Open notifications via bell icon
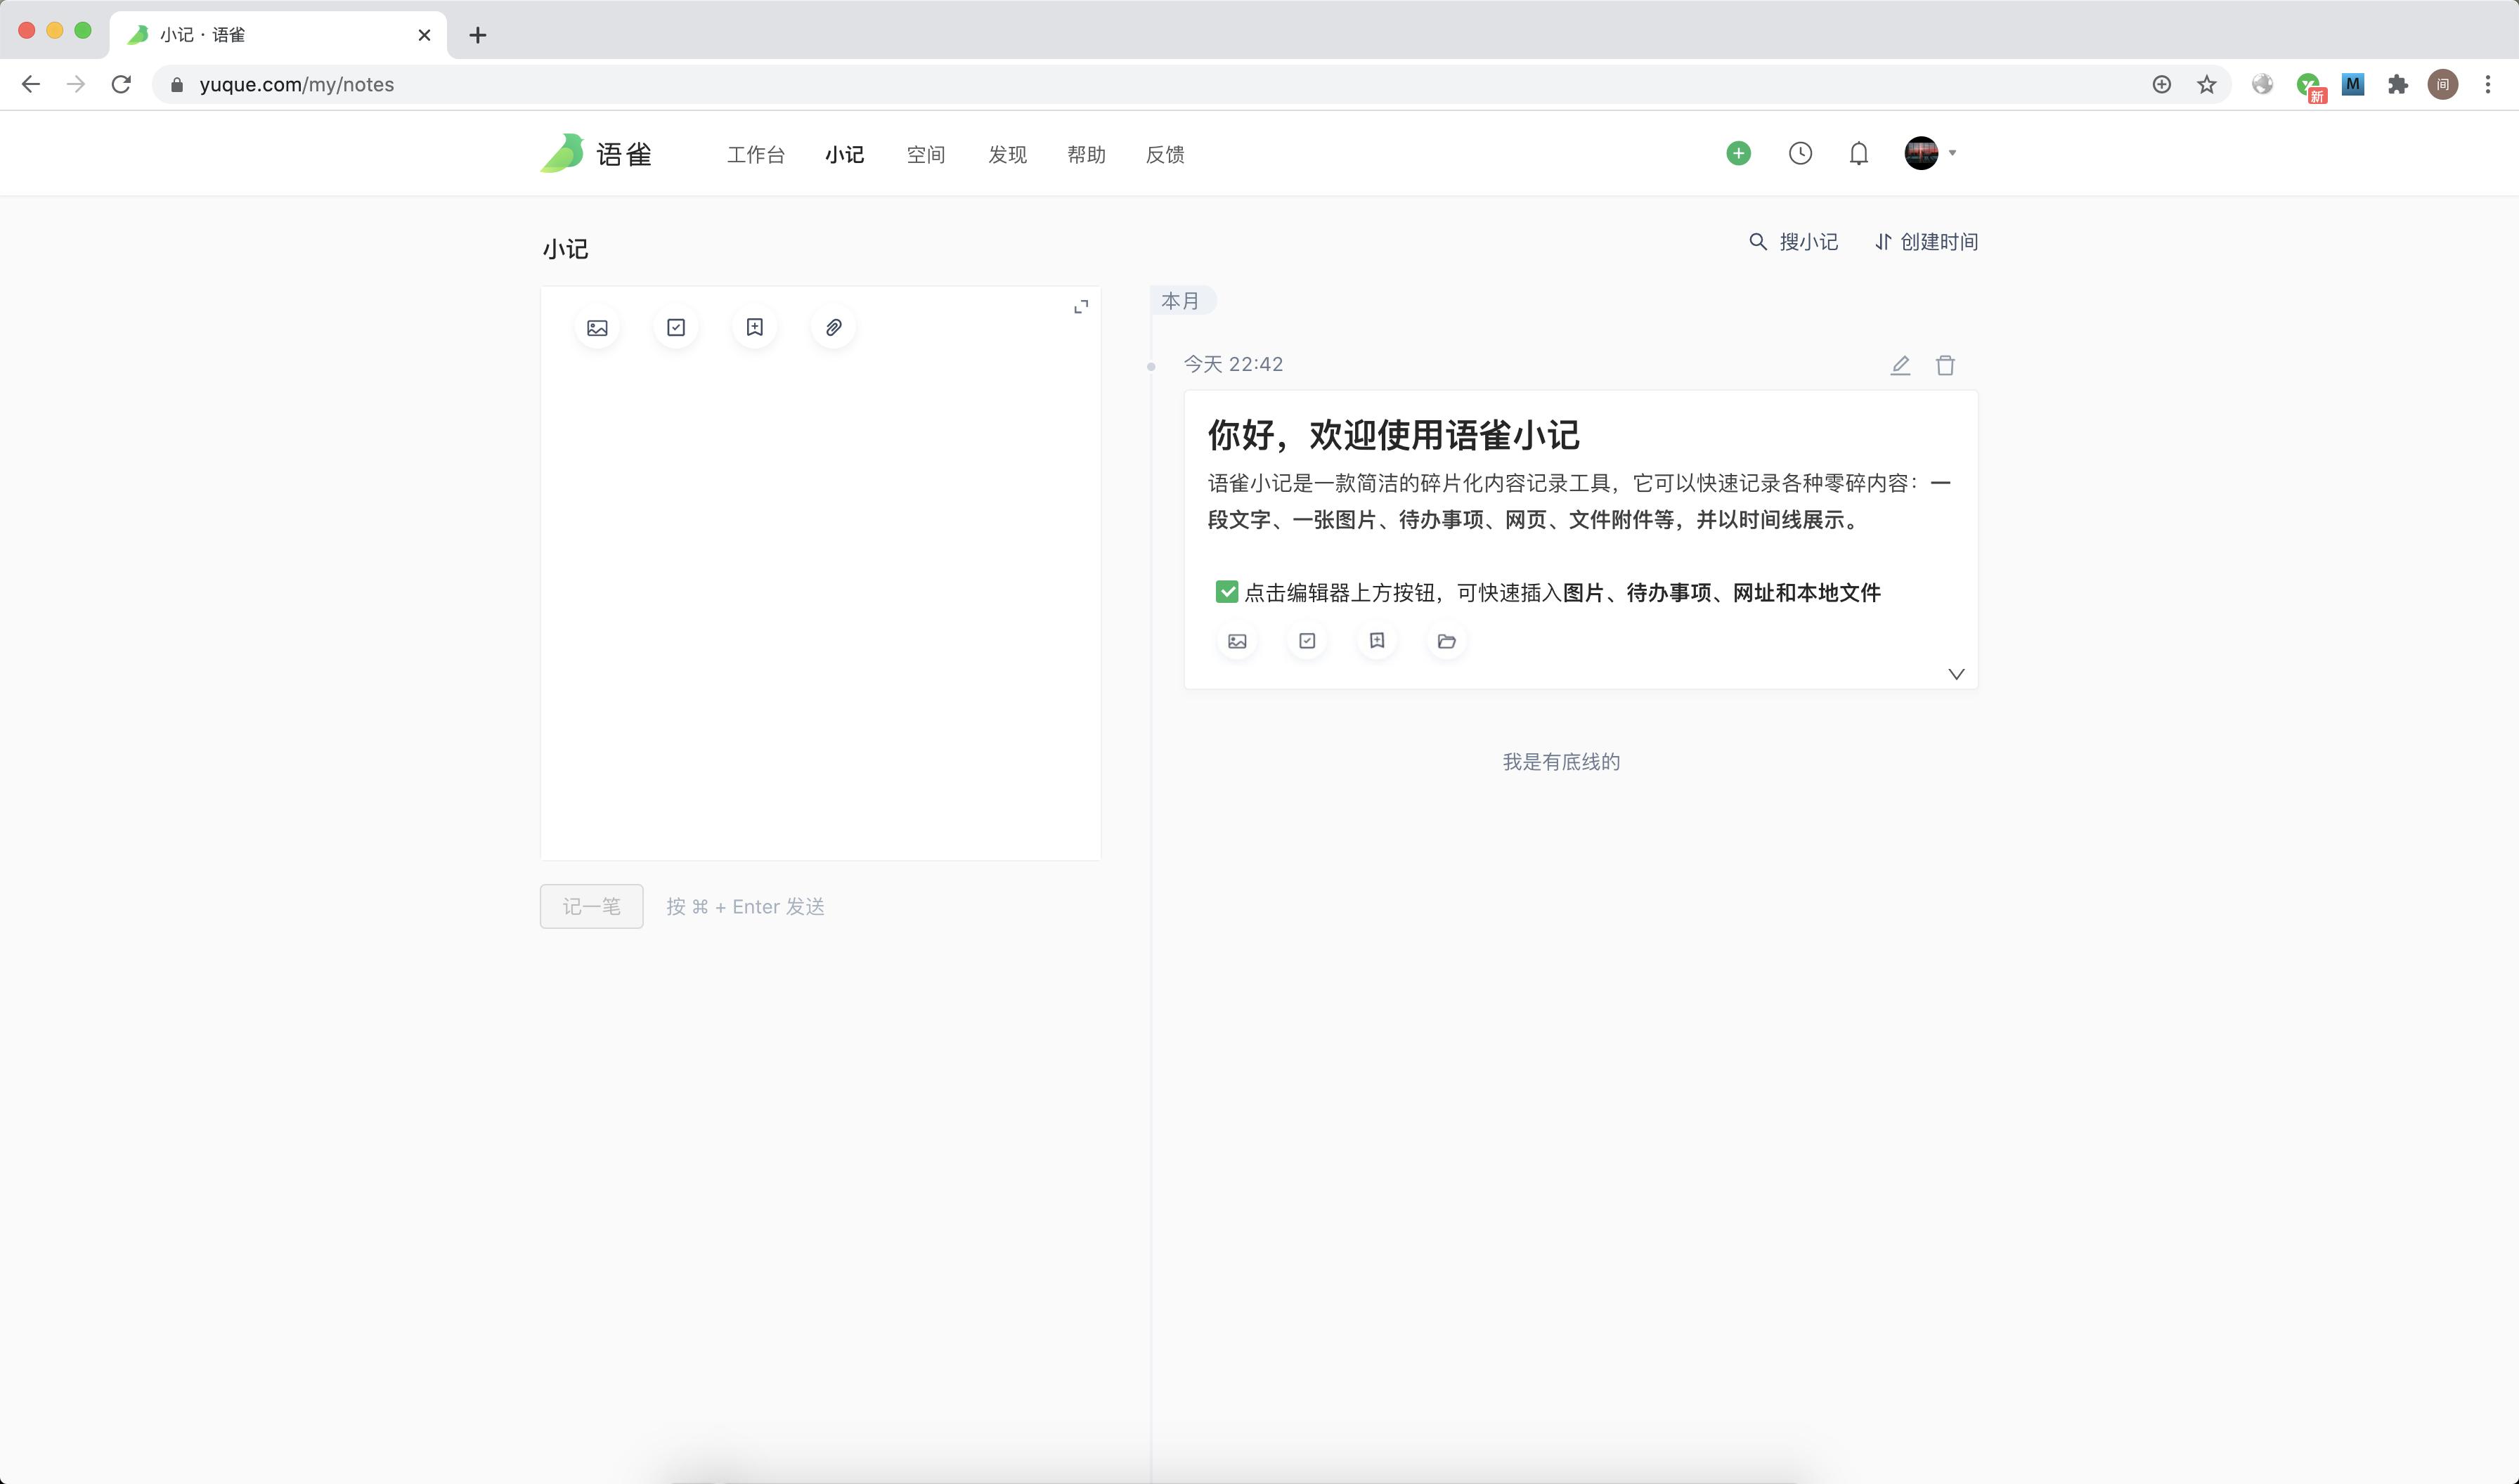 (x=1858, y=153)
